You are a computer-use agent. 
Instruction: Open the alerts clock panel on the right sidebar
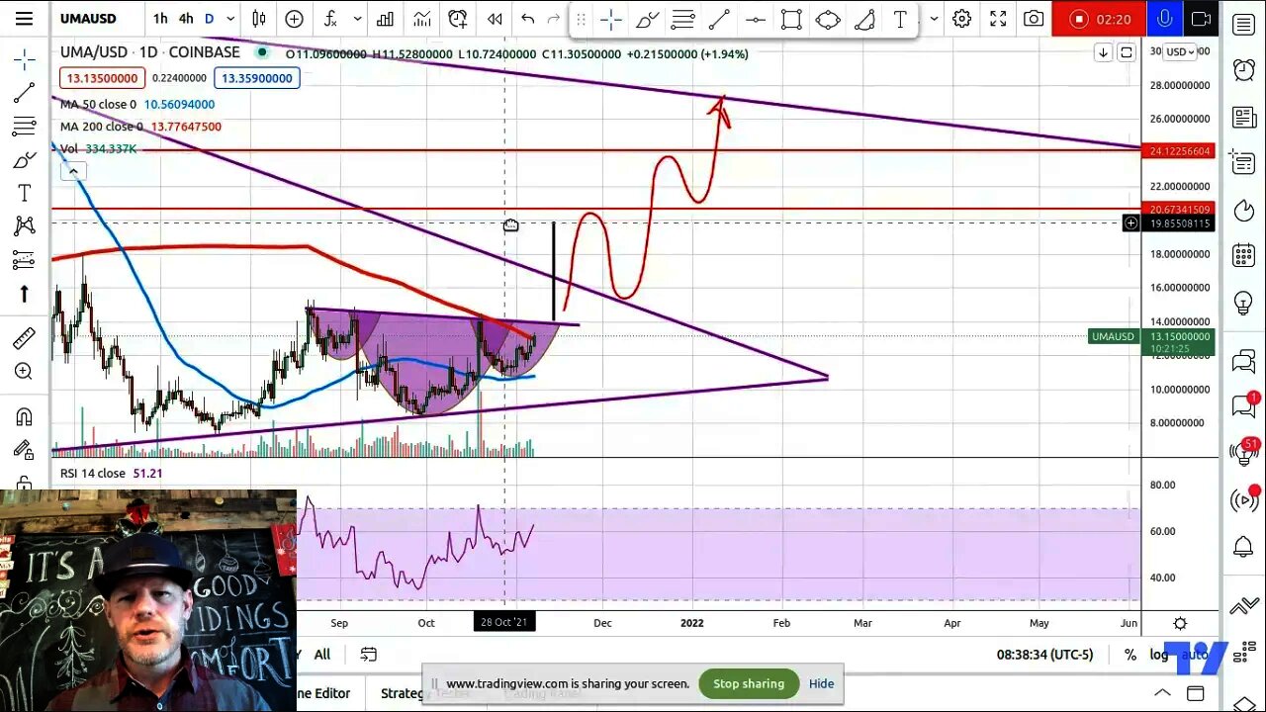[x=1243, y=69]
